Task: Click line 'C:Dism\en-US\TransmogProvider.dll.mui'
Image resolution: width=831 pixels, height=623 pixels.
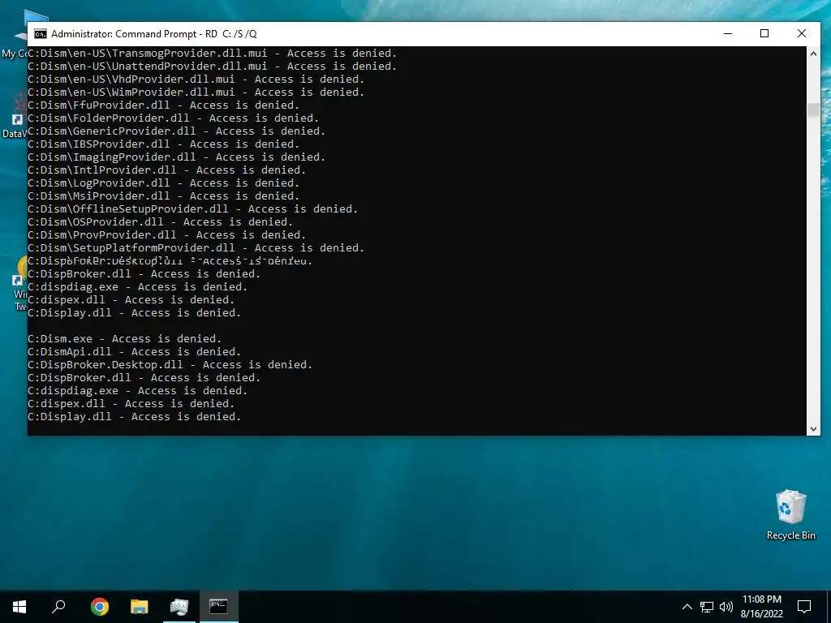Action: [212, 53]
